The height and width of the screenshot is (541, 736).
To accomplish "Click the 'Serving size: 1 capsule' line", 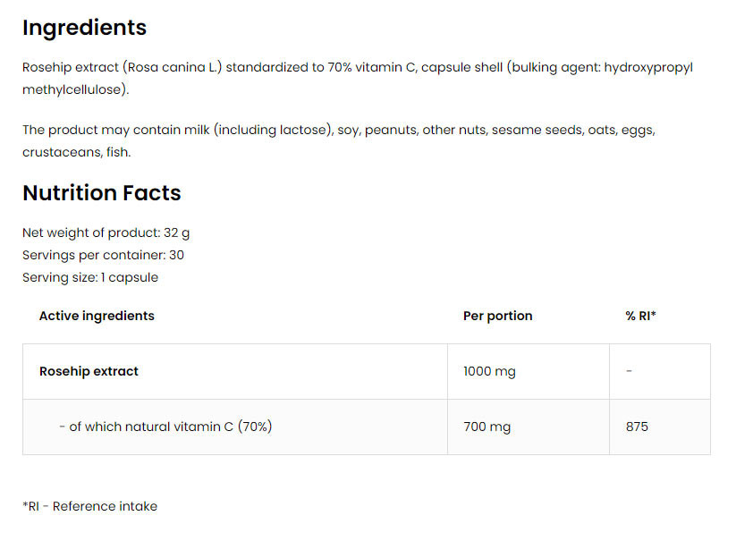I will tap(89, 277).
